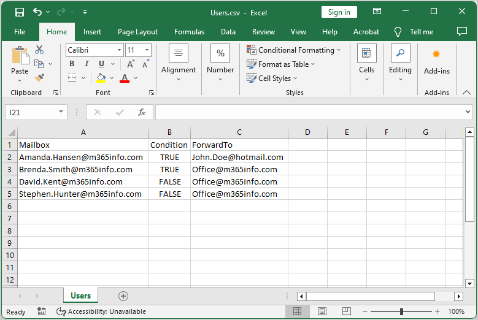Switch to Page Break Preview
The width and height of the screenshot is (478, 320).
(347, 311)
